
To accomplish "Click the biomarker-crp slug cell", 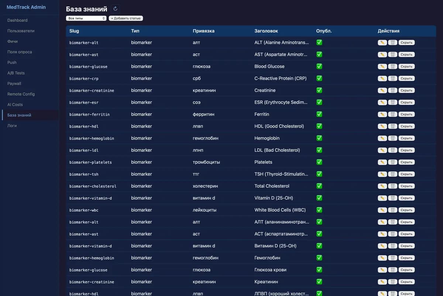I will (84, 78).
